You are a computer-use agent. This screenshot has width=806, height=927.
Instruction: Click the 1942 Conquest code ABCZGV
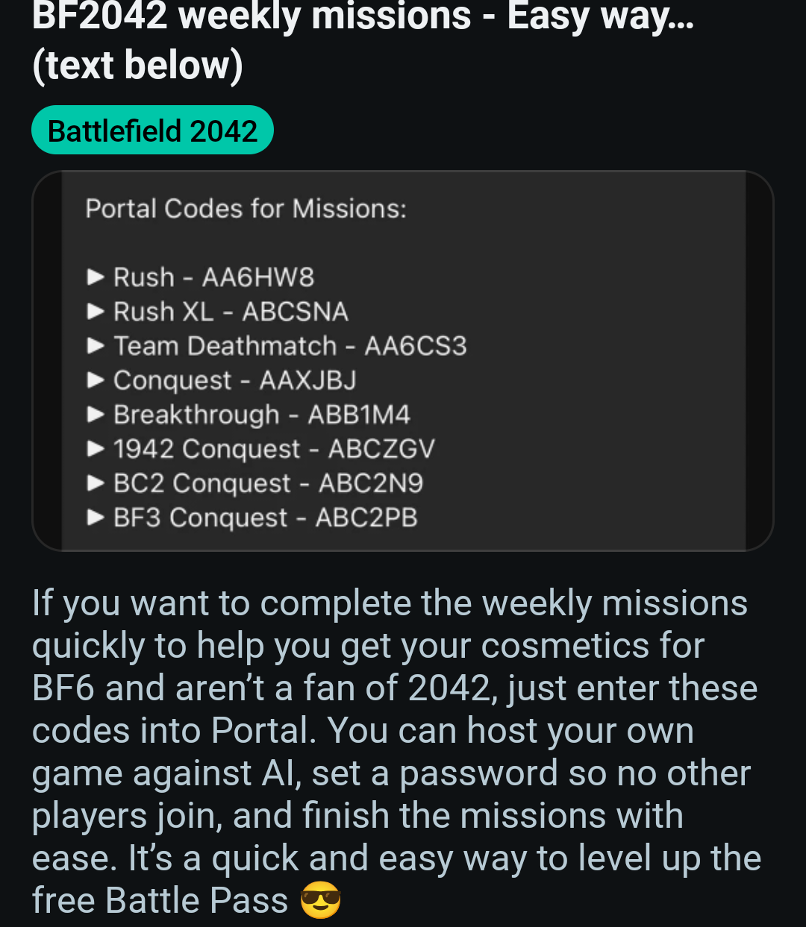(x=381, y=449)
